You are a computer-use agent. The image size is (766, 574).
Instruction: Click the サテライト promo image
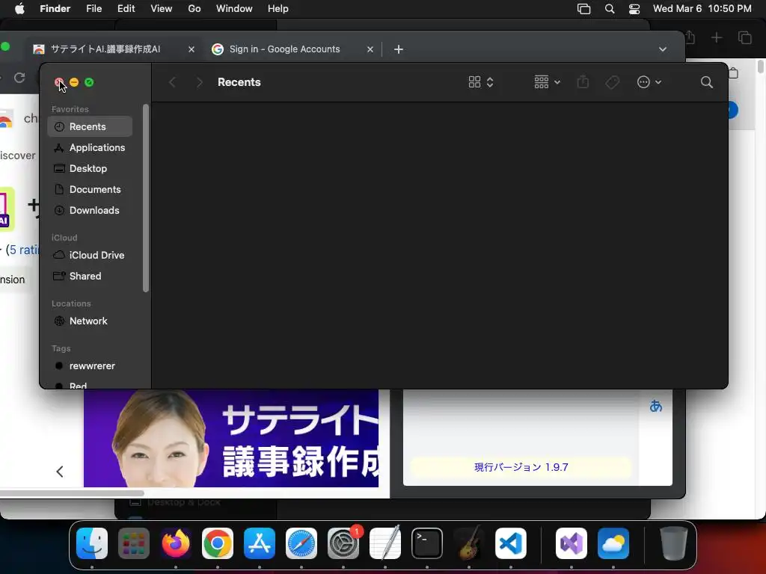231,438
